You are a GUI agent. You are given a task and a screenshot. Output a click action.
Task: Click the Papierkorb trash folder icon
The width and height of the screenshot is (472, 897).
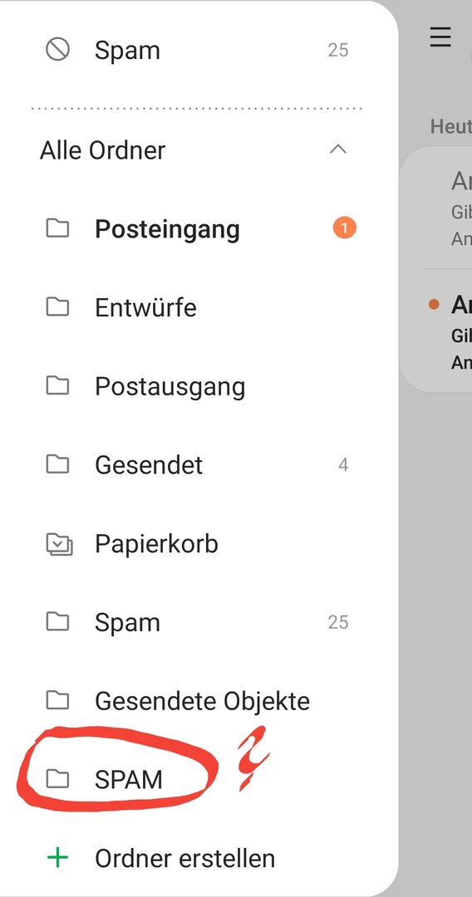pos(59,544)
